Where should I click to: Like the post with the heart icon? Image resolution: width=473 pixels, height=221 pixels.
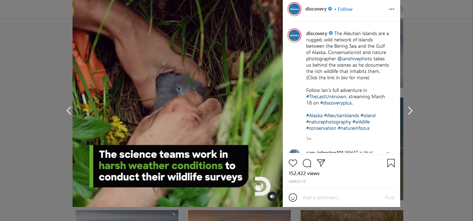point(293,163)
